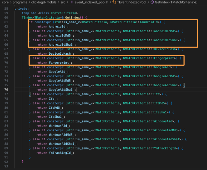The width and height of the screenshot is (207, 170).
Task: Click 'TGoogleAid' on line 71
Action: [x=161, y=67]
